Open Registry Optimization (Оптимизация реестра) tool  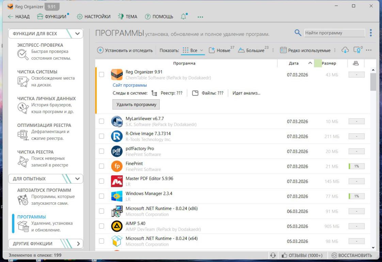click(x=44, y=125)
